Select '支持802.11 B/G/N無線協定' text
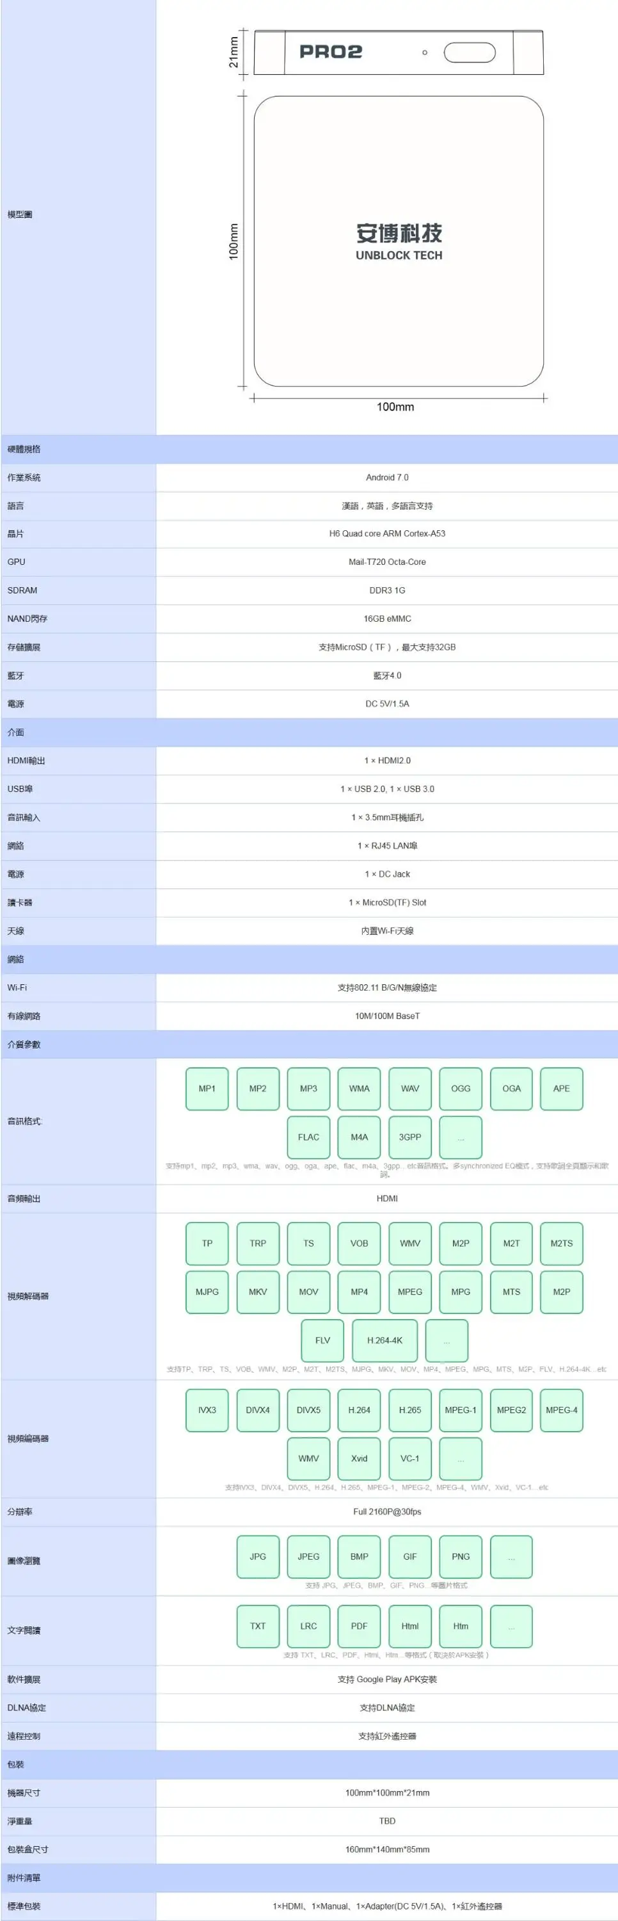618x1921 pixels. click(387, 987)
